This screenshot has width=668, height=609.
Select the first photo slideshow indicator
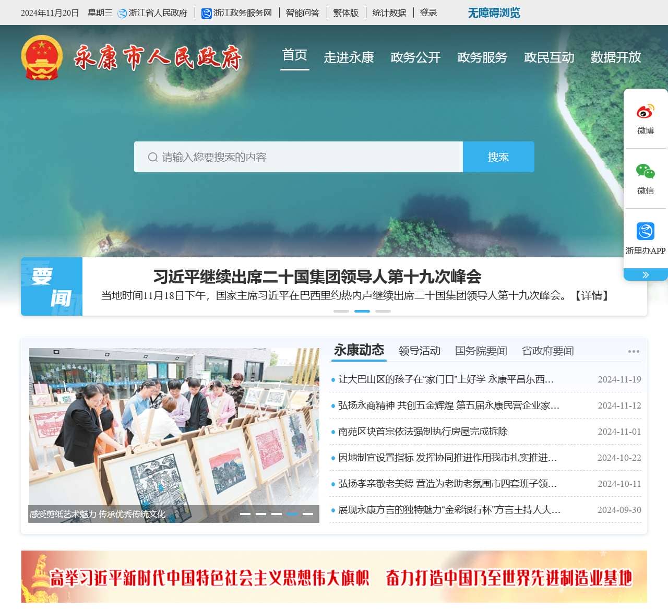pos(245,514)
